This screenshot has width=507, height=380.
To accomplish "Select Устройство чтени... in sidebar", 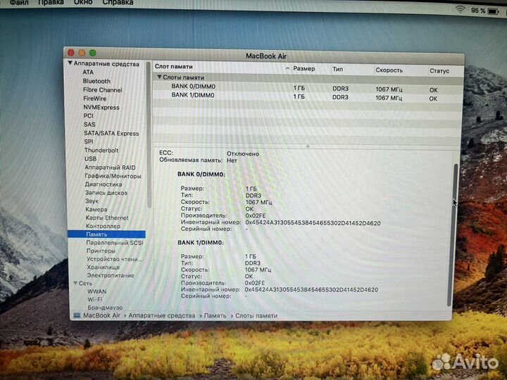I will click(114, 259).
